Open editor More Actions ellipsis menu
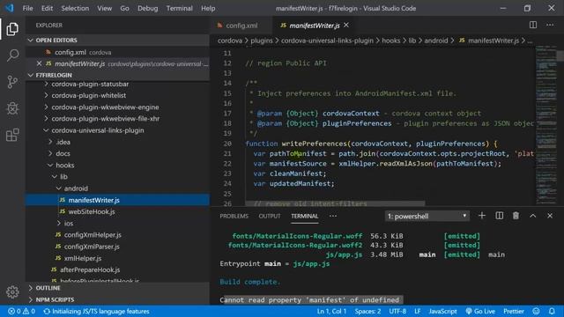The width and height of the screenshot is (564, 317). pos(550,25)
